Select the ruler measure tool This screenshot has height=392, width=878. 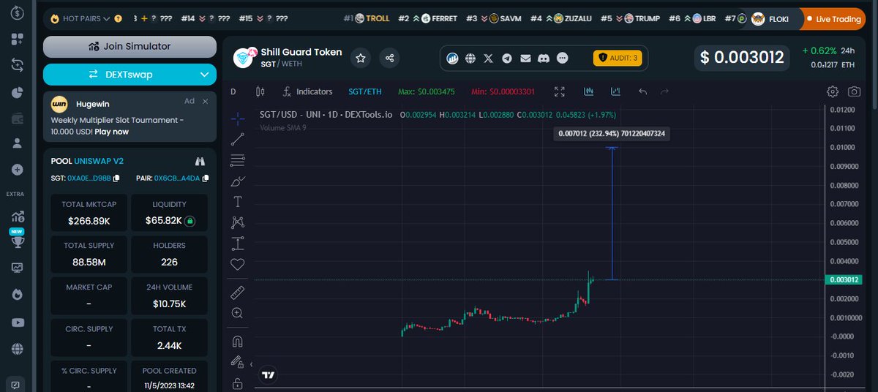tap(237, 292)
